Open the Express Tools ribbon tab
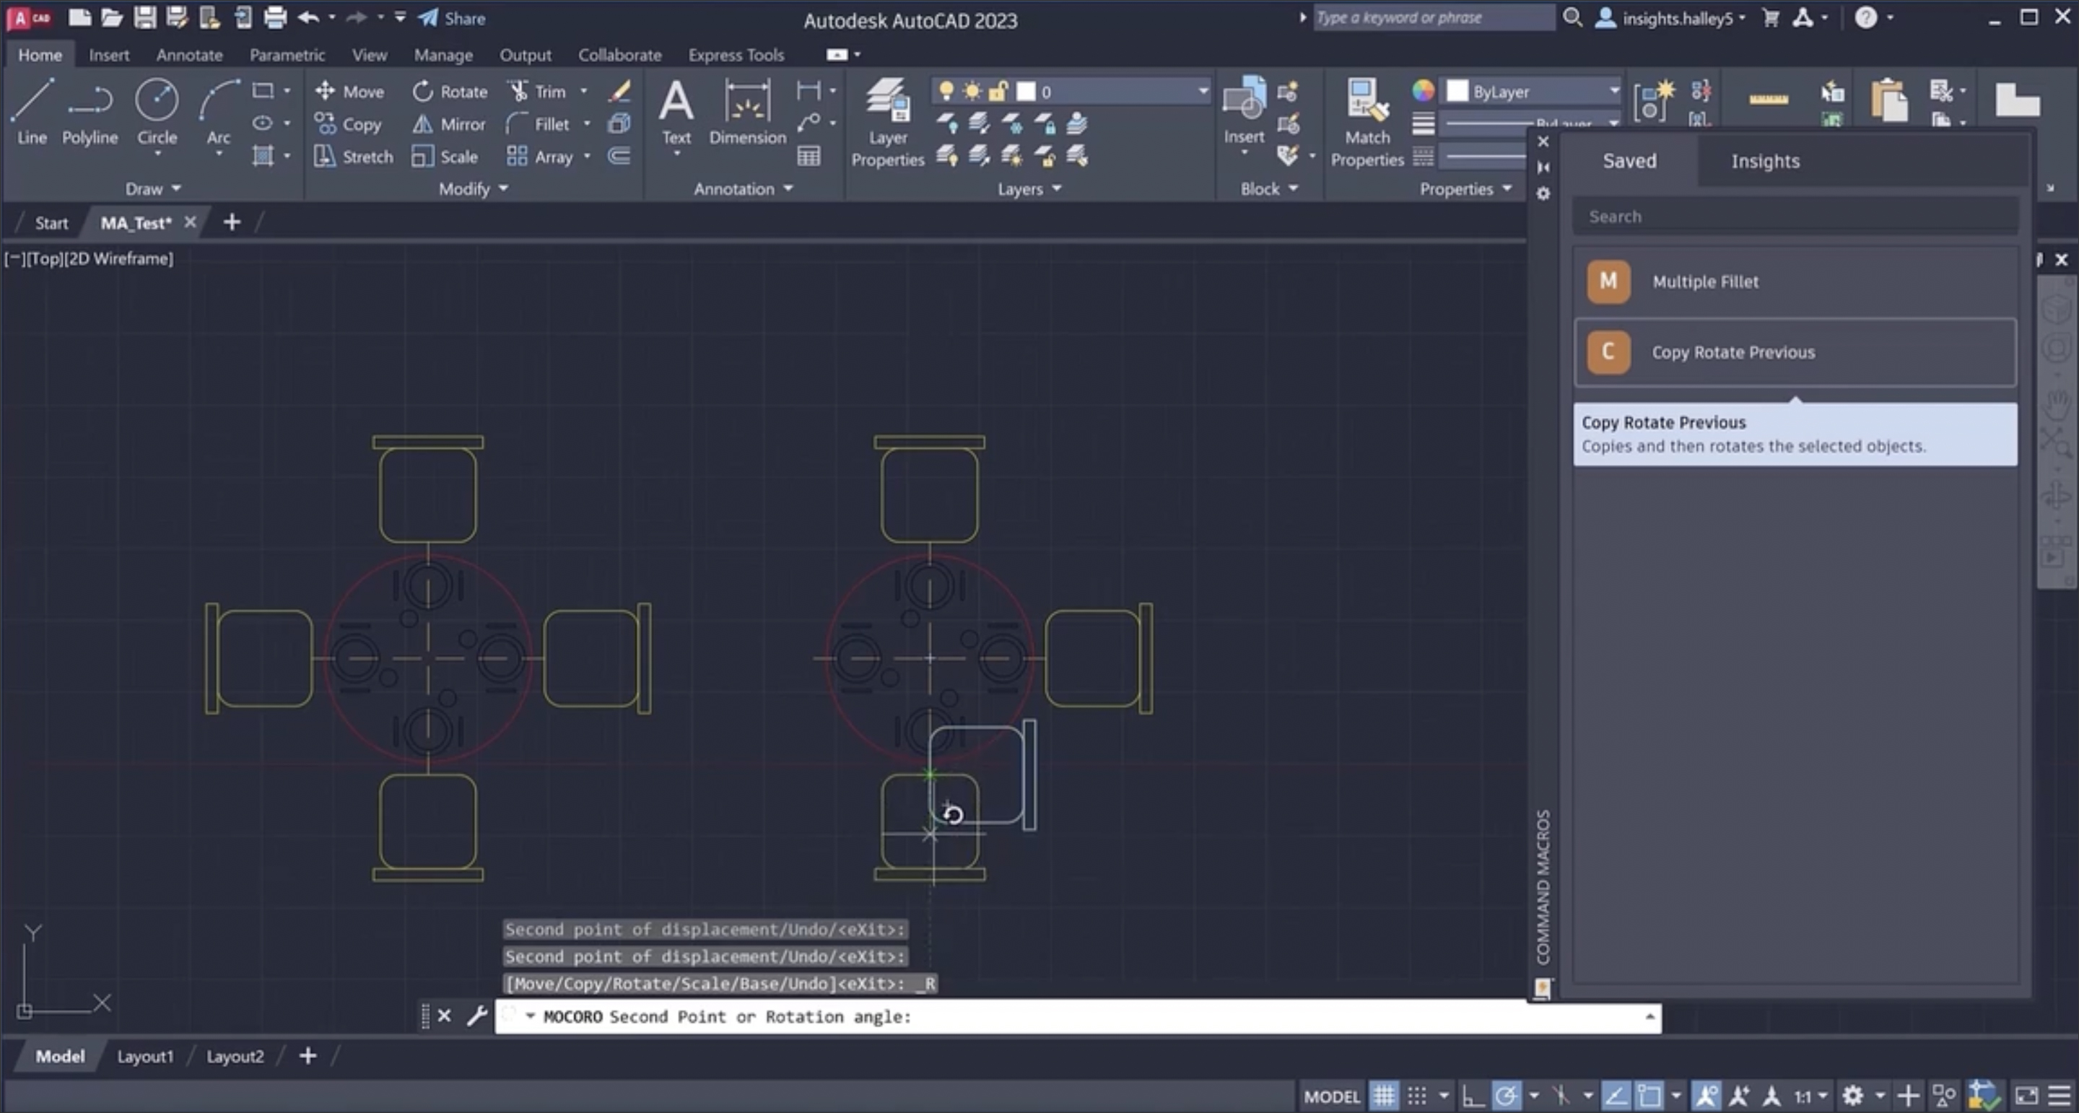 736,54
